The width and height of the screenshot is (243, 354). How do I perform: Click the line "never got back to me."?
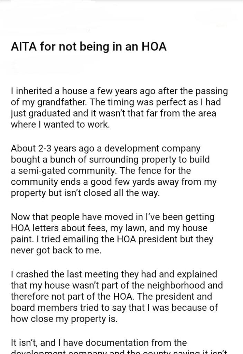tap(56, 250)
